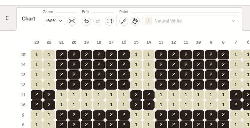The image size is (250, 128).
Task: Click the fit-to-screen zoom icon
Action: 72,21
